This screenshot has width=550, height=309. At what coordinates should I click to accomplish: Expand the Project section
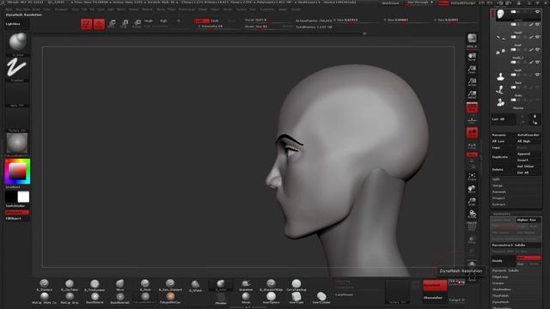[x=498, y=198]
